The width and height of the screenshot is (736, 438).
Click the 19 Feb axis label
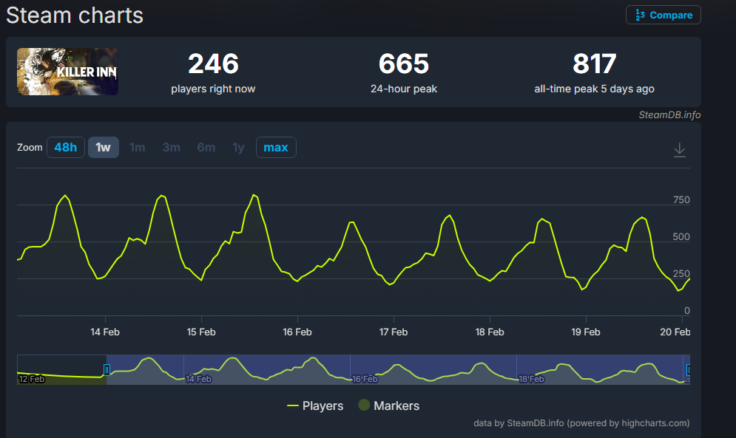(x=586, y=332)
